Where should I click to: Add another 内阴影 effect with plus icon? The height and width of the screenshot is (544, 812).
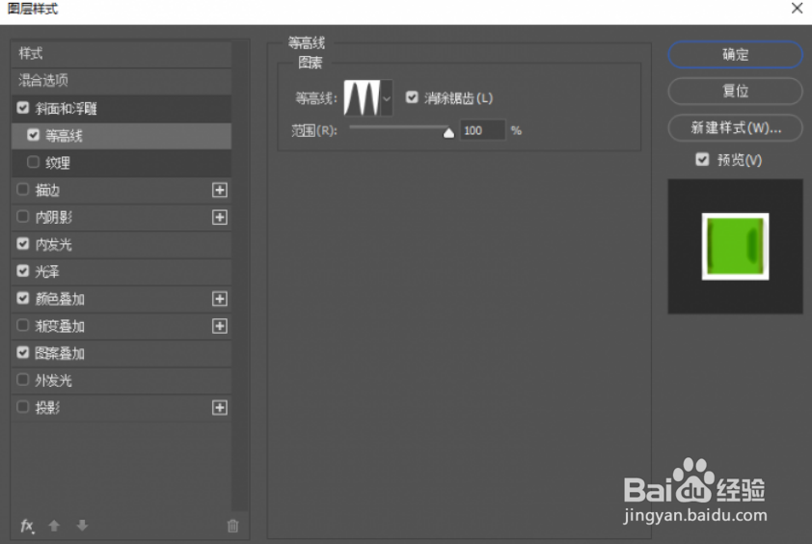pos(220,217)
